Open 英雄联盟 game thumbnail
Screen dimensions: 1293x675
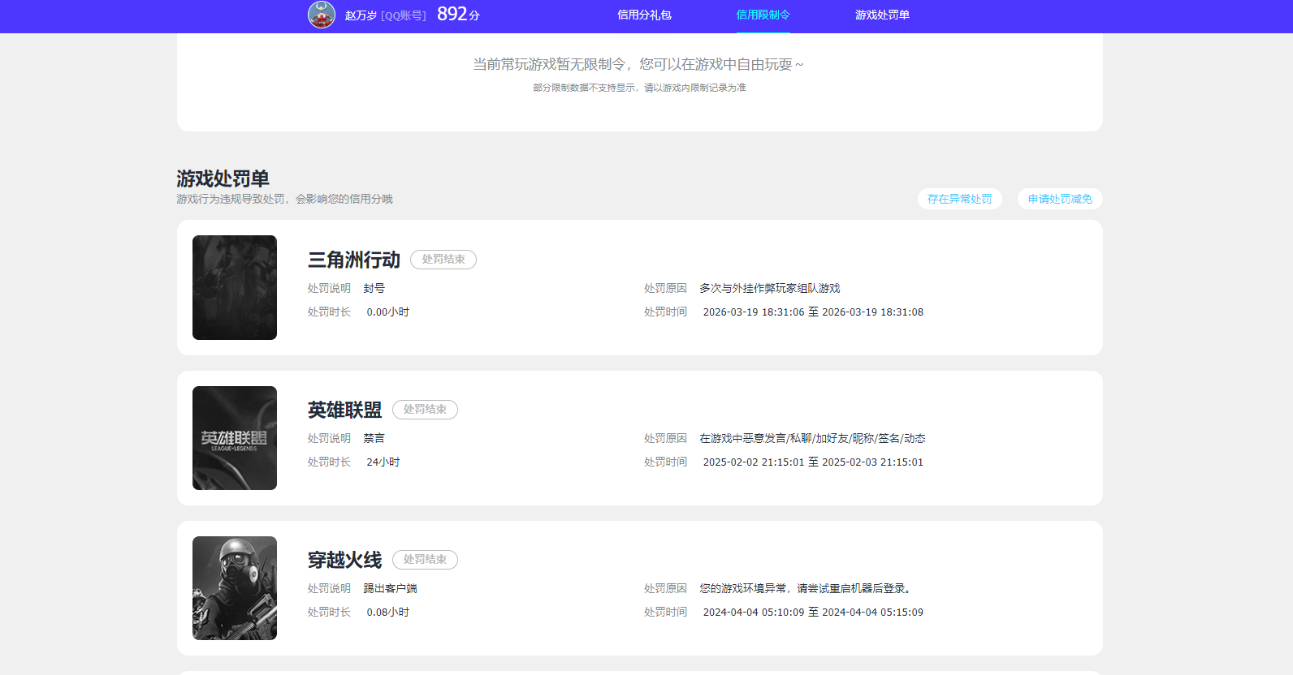tap(235, 438)
